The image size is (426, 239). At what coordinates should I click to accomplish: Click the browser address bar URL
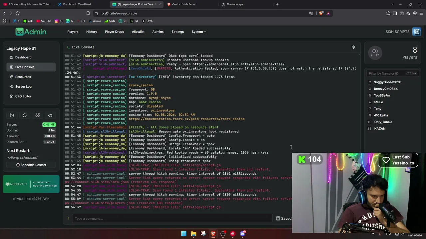[119, 13]
